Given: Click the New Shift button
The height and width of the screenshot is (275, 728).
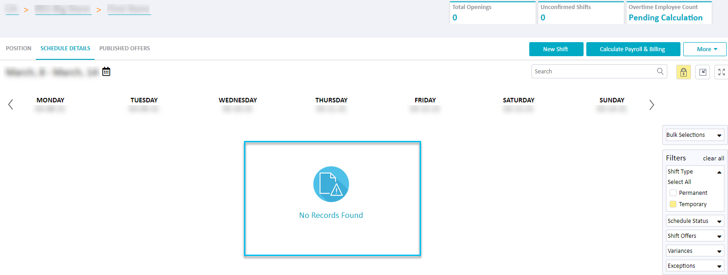Looking at the screenshot, I should click(556, 49).
